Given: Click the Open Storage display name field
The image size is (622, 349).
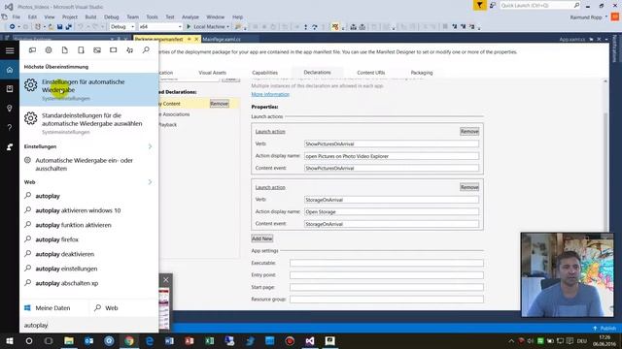Looking at the screenshot, I should (x=391, y=212).
